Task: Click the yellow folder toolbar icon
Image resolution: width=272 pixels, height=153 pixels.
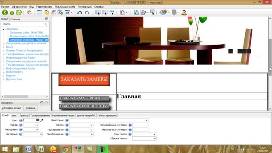Action: click(x=46, y=12)
